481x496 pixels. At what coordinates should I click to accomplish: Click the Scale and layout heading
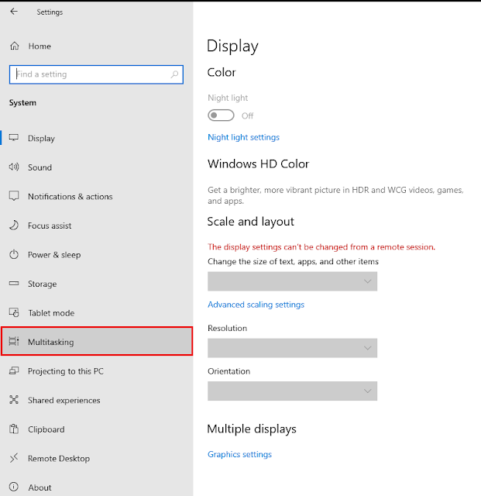[250, 222]
